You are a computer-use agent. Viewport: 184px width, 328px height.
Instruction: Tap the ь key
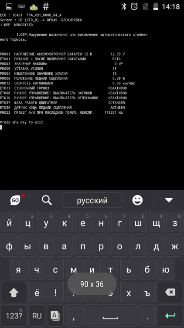(129, 269)
